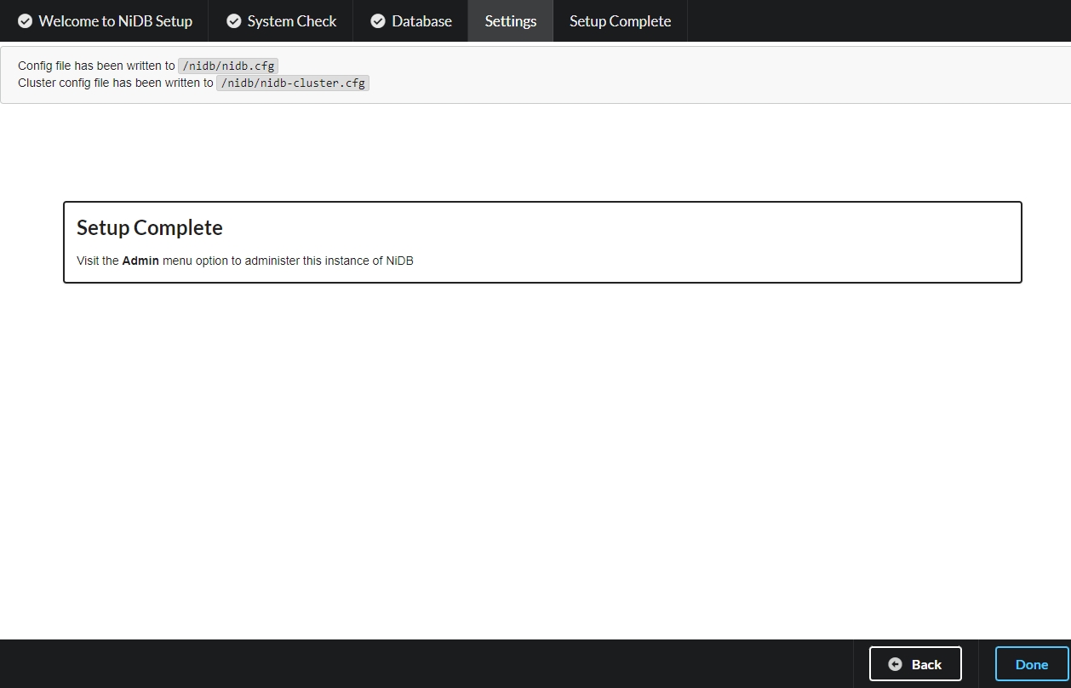Click the /nidb/nidb.cfg file path
This screenshot has height=688, width=1071.
pos(228,66)
